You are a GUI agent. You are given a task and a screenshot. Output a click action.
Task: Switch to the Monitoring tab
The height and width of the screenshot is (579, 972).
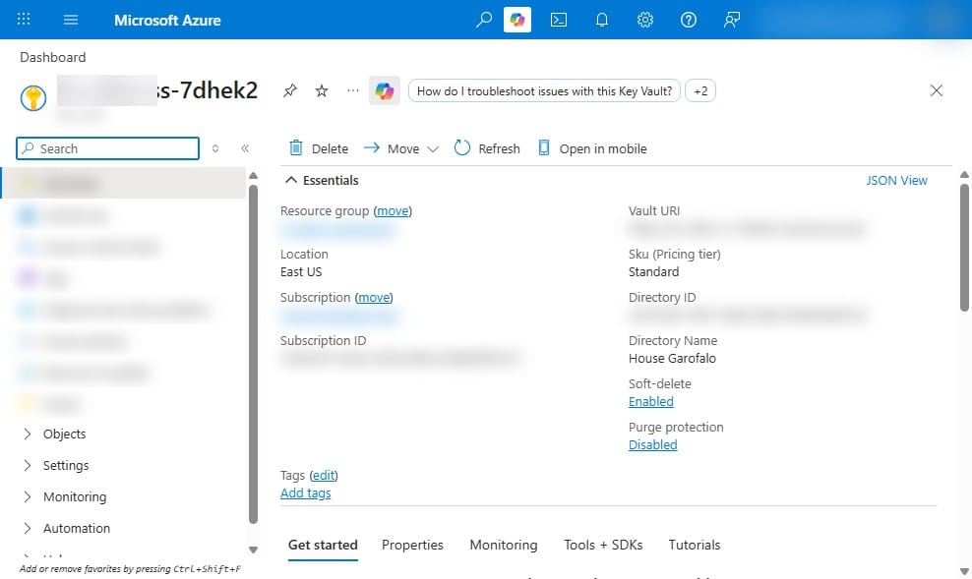(504, 545)
